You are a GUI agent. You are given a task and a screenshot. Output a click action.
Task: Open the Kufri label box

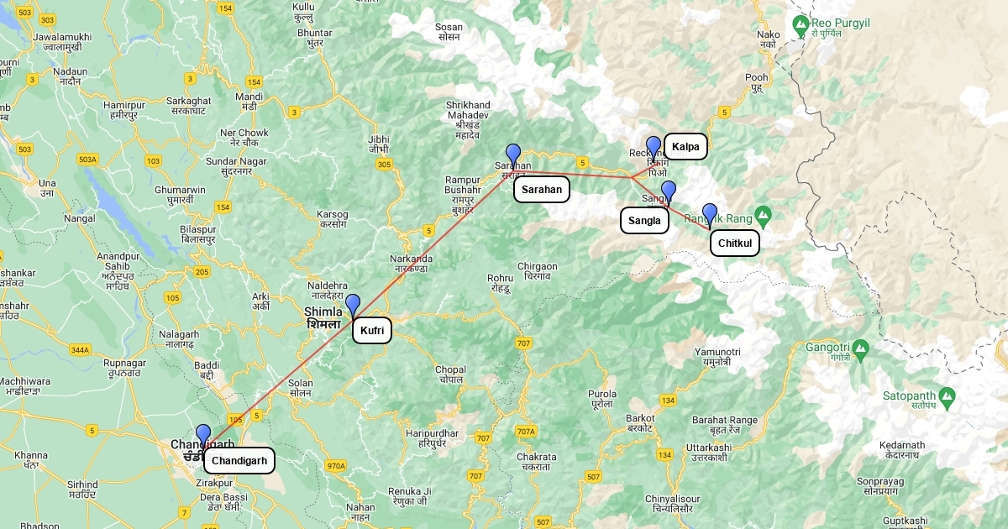372,331
